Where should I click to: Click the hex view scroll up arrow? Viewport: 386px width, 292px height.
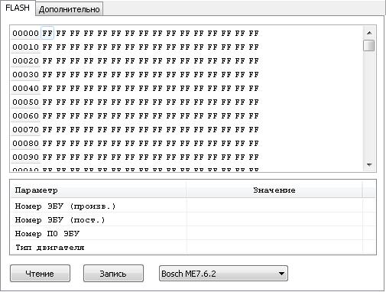(369, 33)
